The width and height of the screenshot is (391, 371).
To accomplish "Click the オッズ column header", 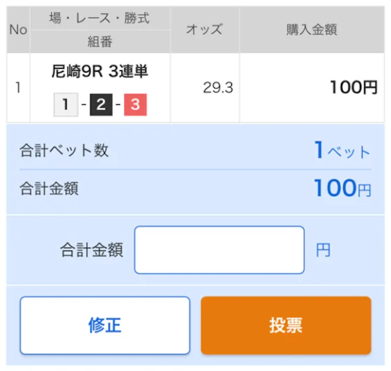I will [x=204, y=29].
